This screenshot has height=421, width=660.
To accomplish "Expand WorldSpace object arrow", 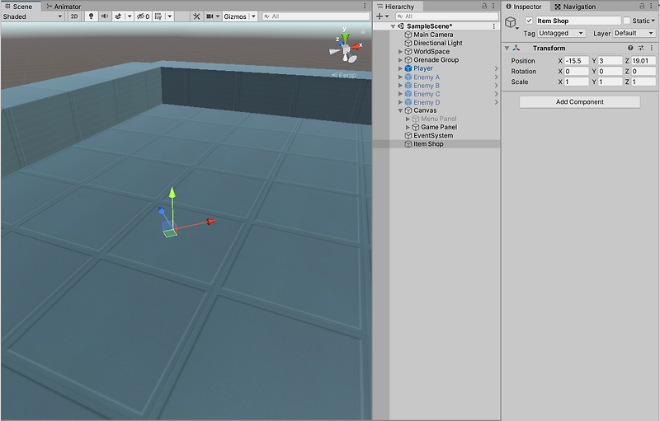I will coord(400,51).
